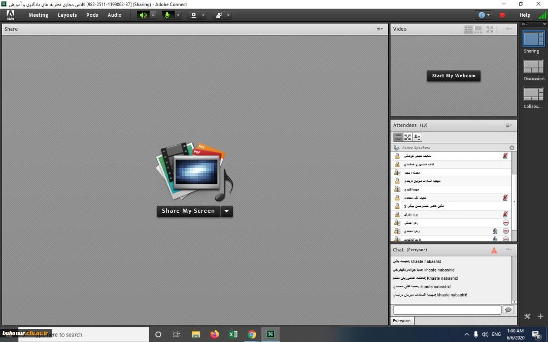Open the arrow next to Share My Screen
548x342 pixels.
click(x=227, y=211)
